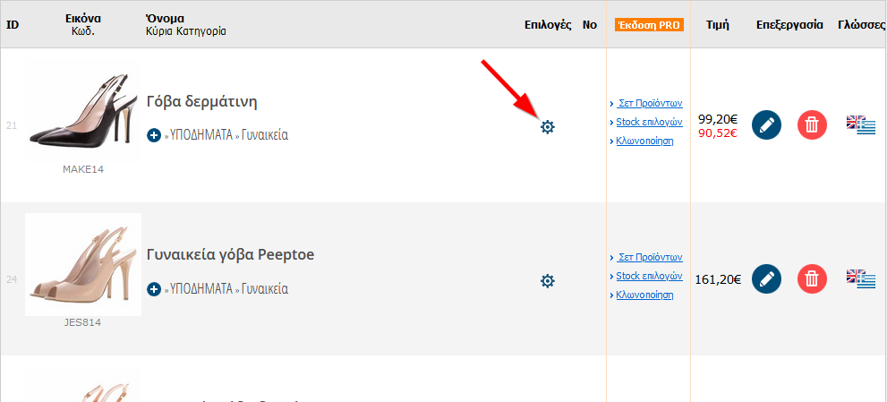Viewport: 887px width, 402px height.
Task: Edit the Γυναικεία γόβα Peeptoe product
Action: 766,278
